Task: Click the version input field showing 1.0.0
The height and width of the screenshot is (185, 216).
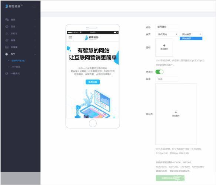Action: [x=167, y=79]
